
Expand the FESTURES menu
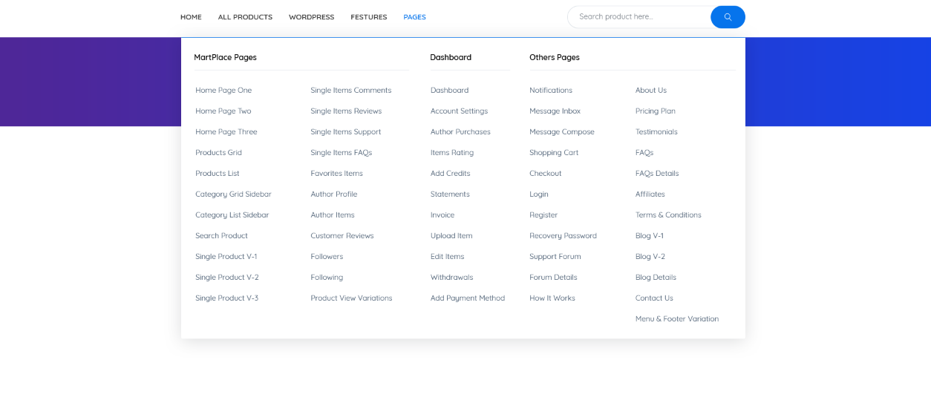point(368,17)
